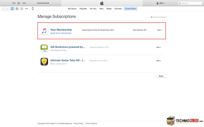The height and width of the screenshot is (127, 204).
Task: Click 'Expired 23 June 2015' text
Action: point(99,61)
